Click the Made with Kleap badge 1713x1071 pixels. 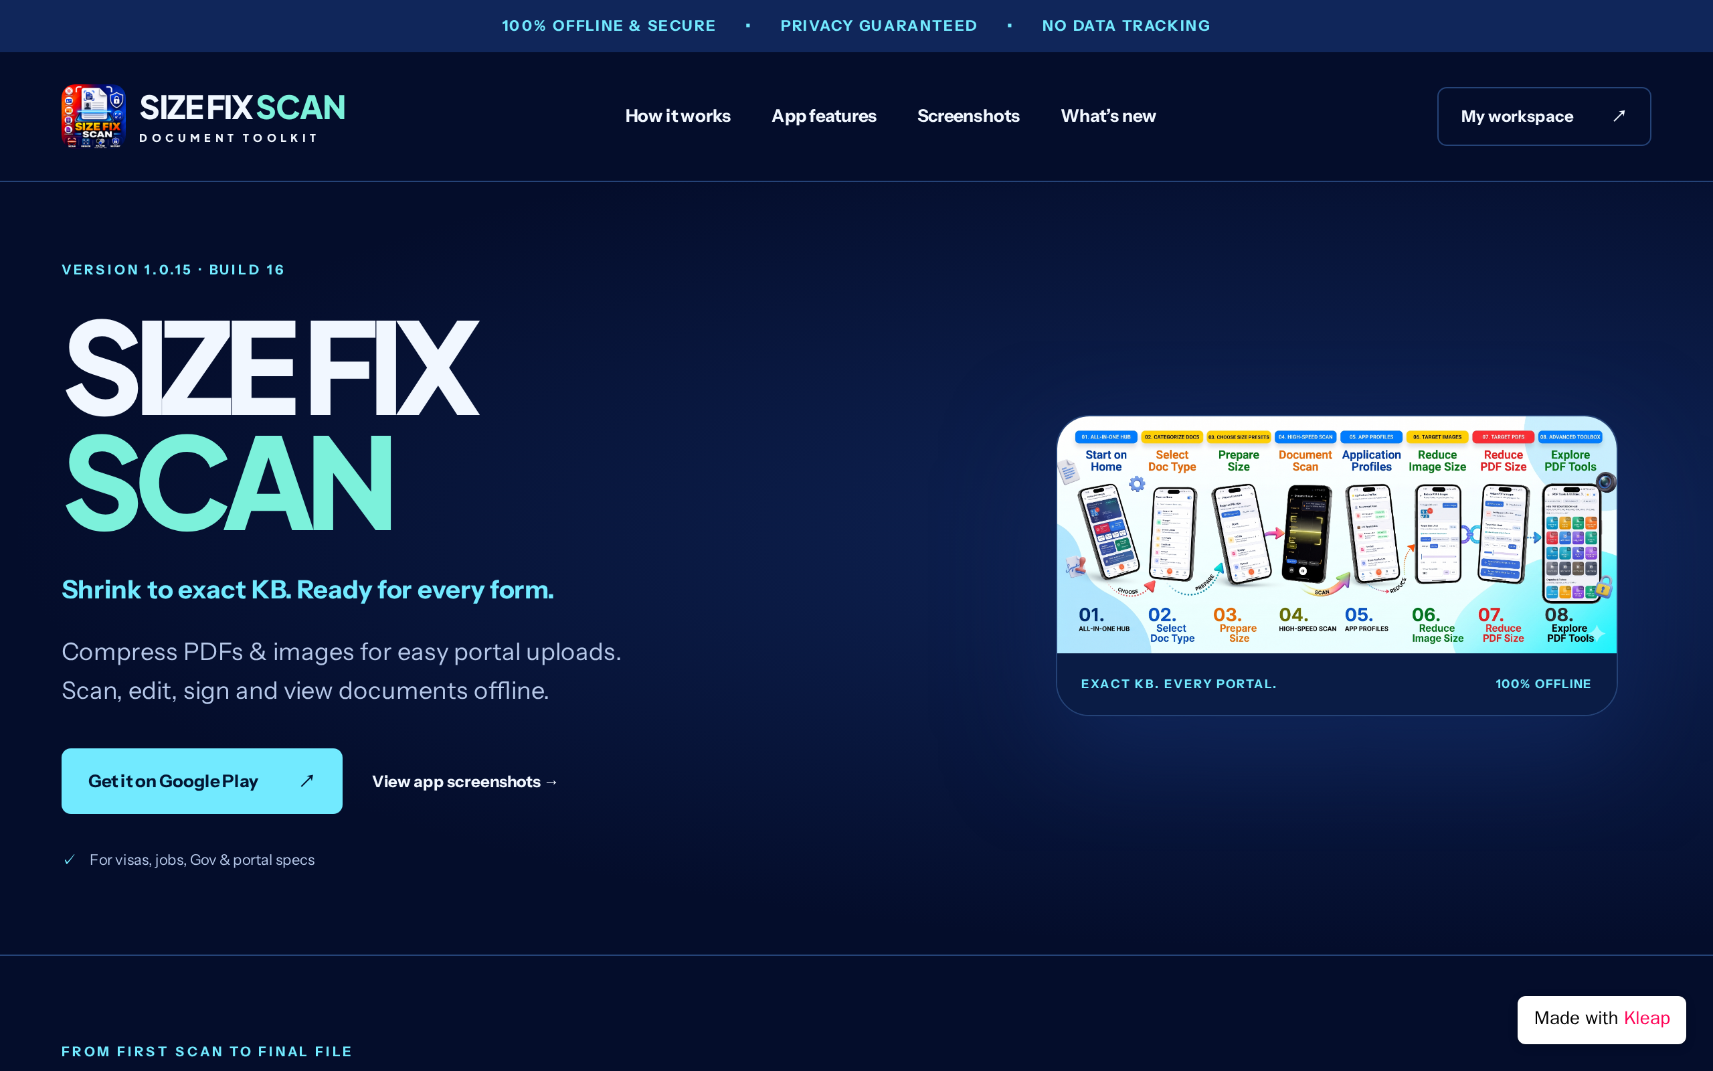tap(1601, 1019)
